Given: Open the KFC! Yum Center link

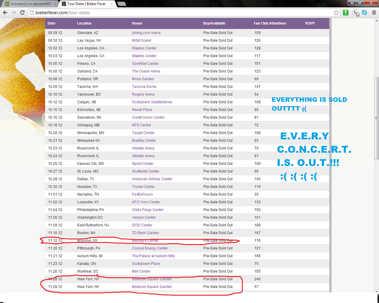Looking at the screenshot, I should (146, 202).
